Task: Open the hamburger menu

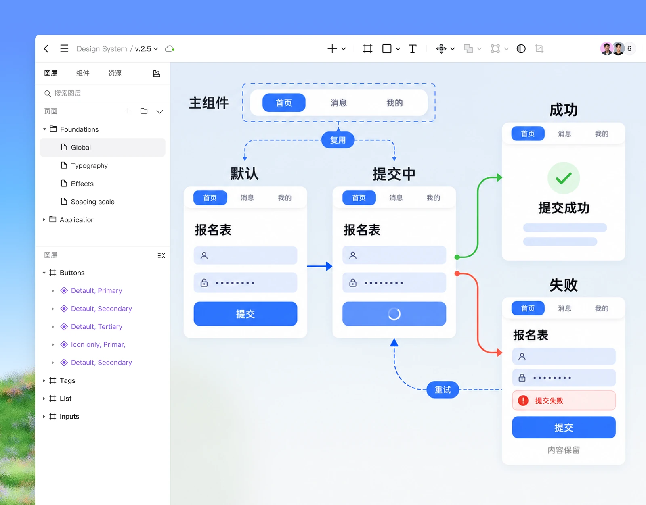Action: (64, 49)
